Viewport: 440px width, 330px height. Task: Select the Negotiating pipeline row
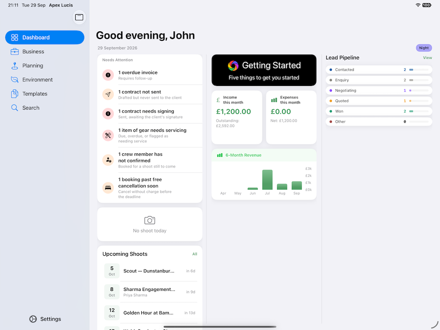pos(379,90)
